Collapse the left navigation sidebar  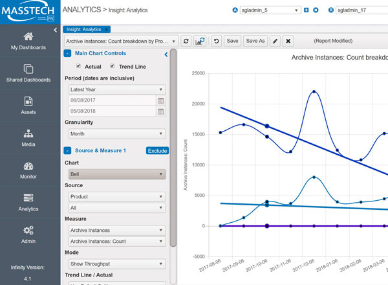(55, 30)
